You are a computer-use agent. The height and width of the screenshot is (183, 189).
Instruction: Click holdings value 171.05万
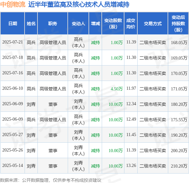pyautogui.click(x=179, y=89)
